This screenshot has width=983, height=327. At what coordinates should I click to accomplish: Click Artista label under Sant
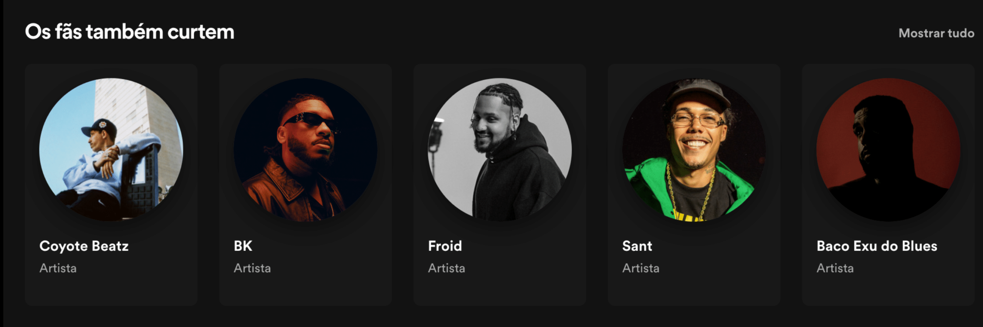[641, 268]
